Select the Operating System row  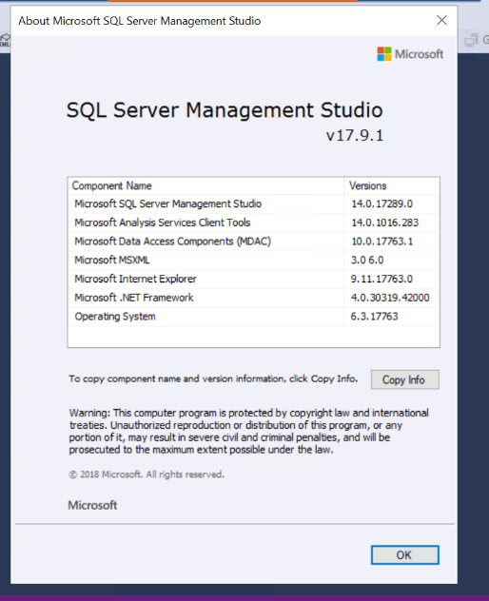pos(253,317)
